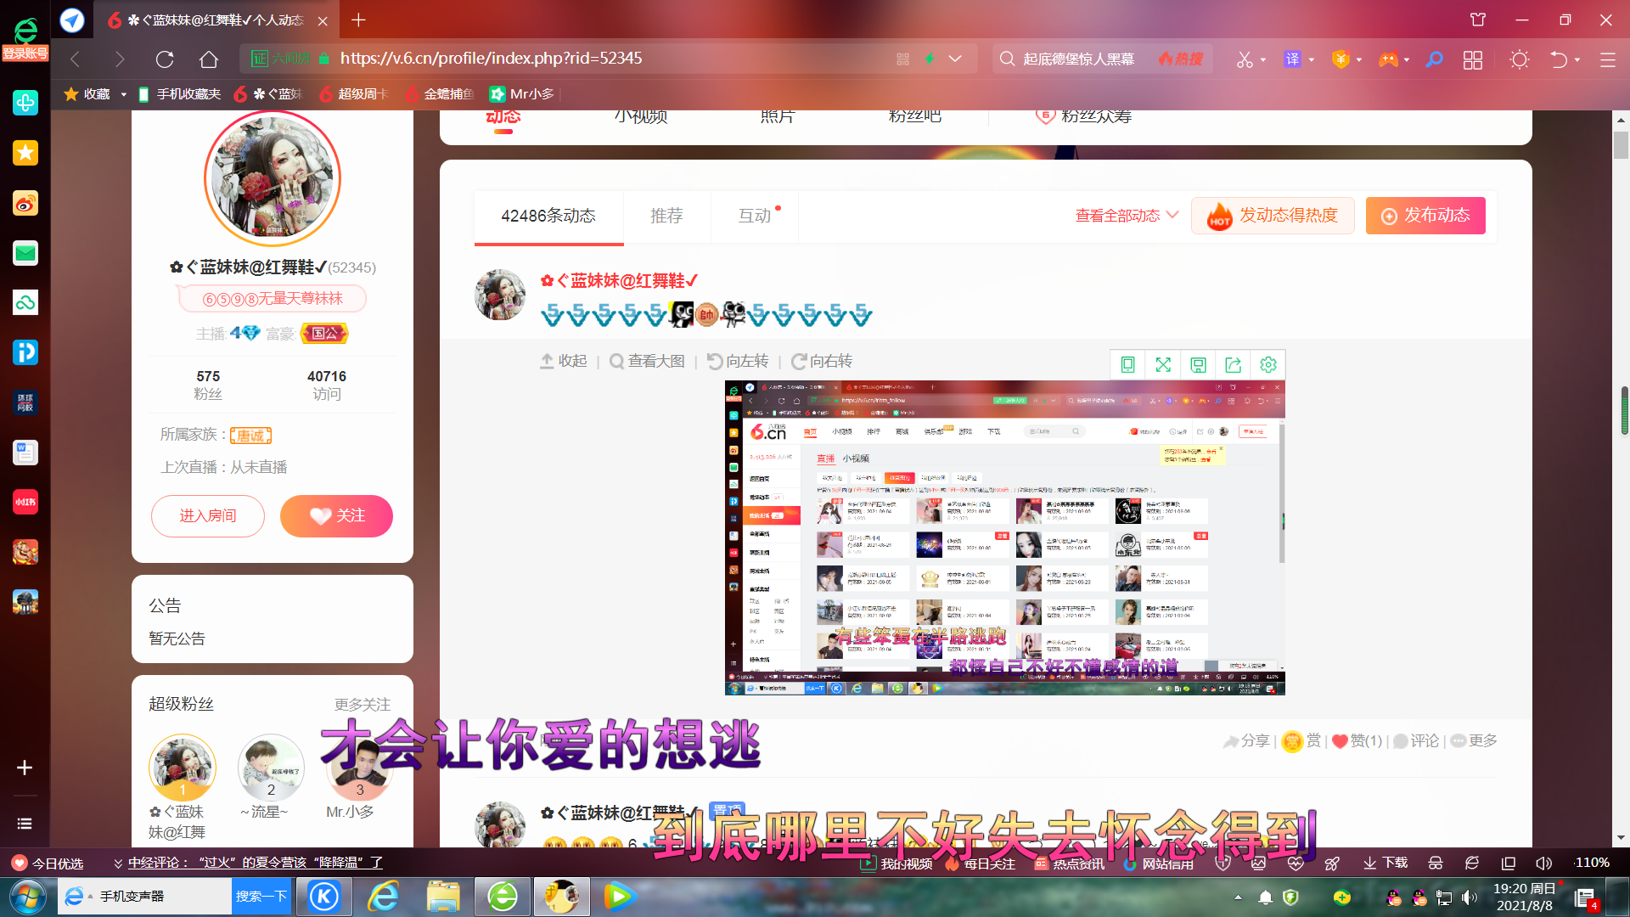
Task: Select the 42486条动态 tab
Action: pos(548,217)
